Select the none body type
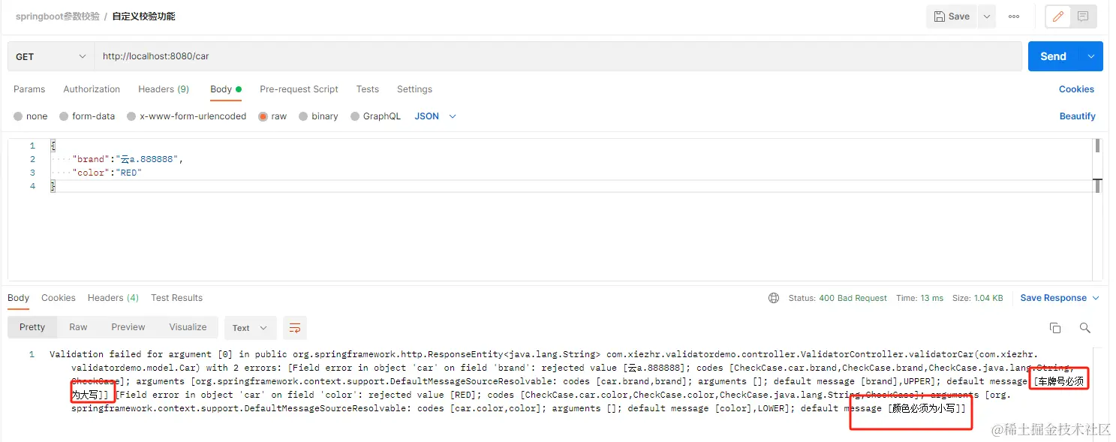Image resolution: width=1116 pixels, height=442 pixels. 30,116
